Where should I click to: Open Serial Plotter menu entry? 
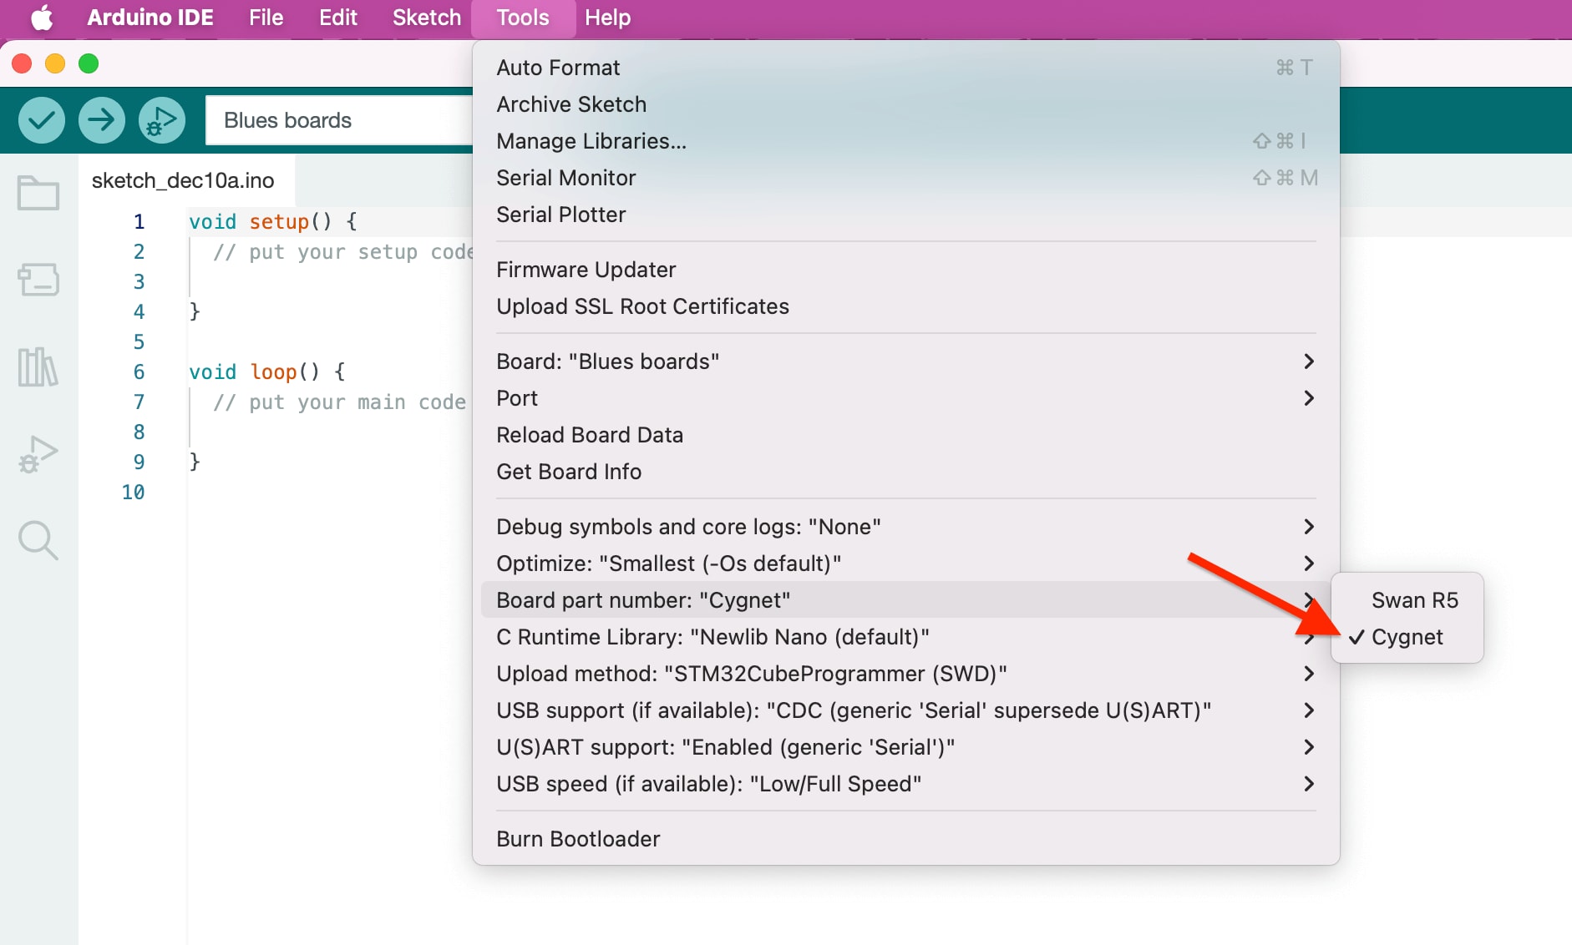click(x=906, y=215)
